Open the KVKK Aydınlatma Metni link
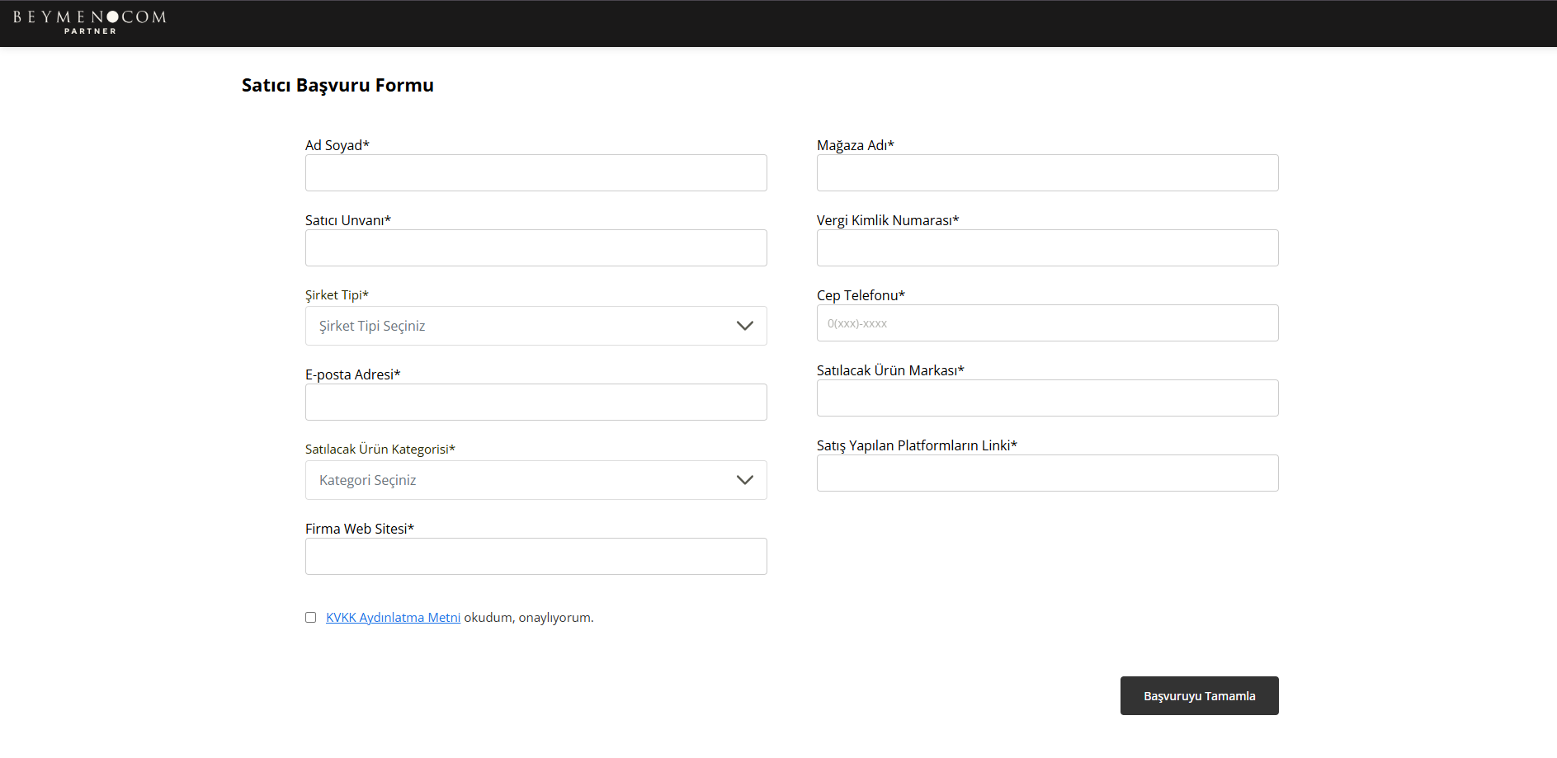This screenshot has width=1557, height=758. (393, 618)
